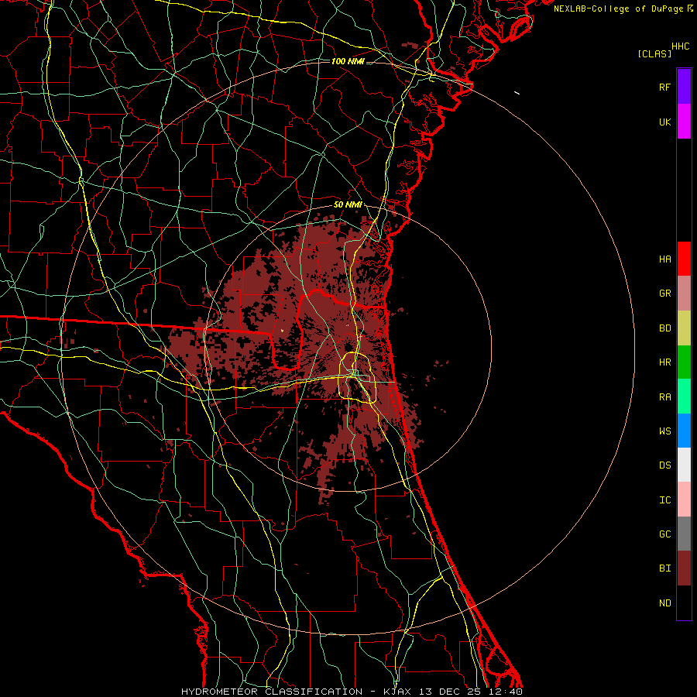Viewport: 697px width, 697px height.
Task: Click the ND black legend swatch
Action: [684, 603]
